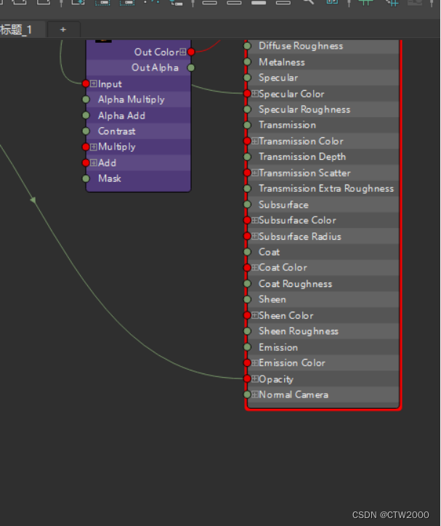
Task: Click the Coat Color red port
Action: coord(248,267)
